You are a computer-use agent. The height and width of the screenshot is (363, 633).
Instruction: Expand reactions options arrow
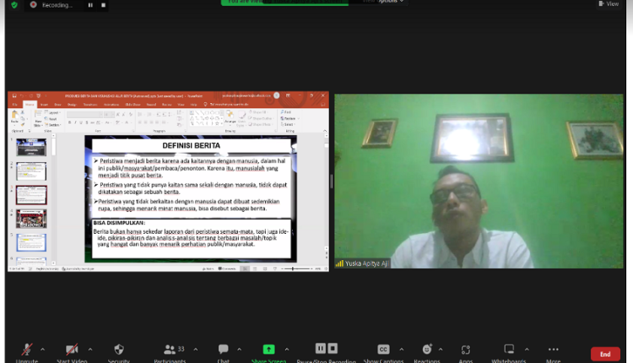click(x=441, y=349)
